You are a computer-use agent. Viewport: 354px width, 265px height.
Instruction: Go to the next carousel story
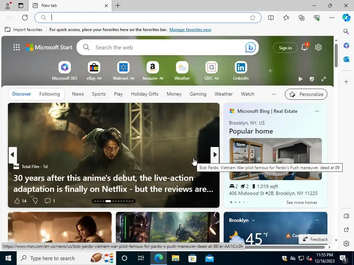(x=215, y=155)
